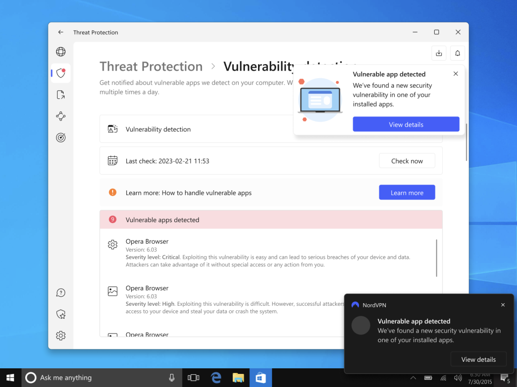Click the battery icon in system tray
517x387 pixels.
pos(428,378)
